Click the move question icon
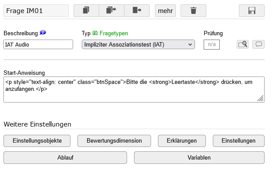272x170 pixels. tap(137, 10)
